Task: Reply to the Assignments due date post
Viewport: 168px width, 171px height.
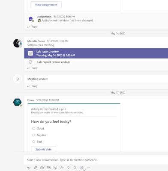Action: pos(33,27)
